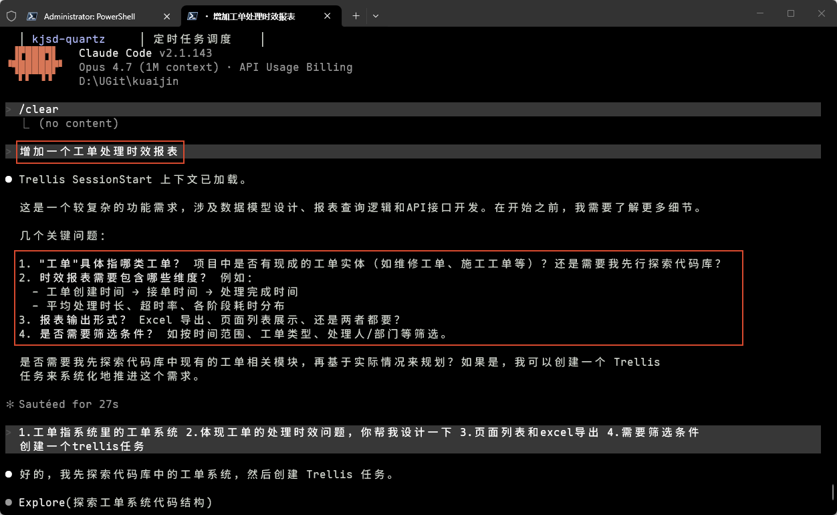Close the Administrator: PowerShell tab
837x515 pixels.
point(166,16)
